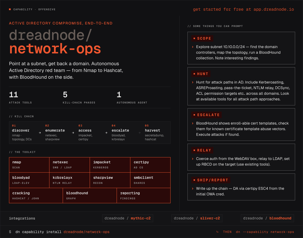Image resolution: width=303 pixels, height=238 pixels.
Task: Click the '// THE TOOLKIT' section label
Action: click(22, 152)
